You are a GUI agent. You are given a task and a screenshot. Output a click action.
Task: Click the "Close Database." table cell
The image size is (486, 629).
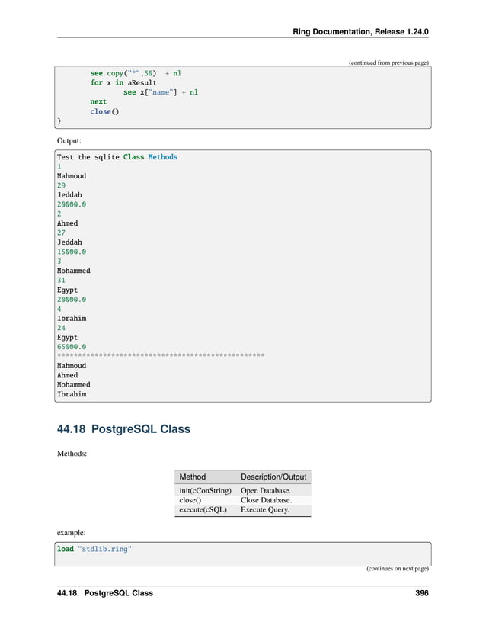[266, 500]
